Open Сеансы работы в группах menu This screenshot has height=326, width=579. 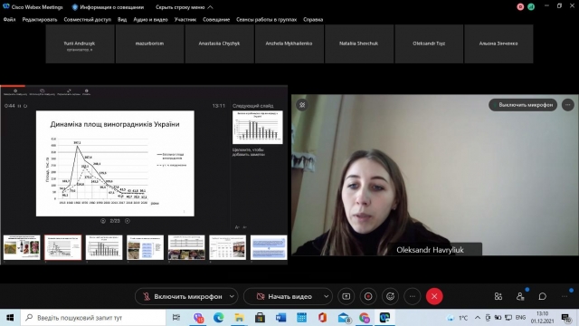[266, 20]
